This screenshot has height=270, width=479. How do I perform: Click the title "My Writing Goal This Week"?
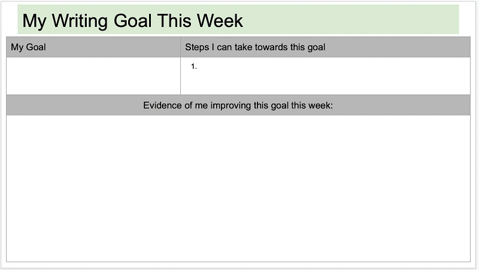132,20
